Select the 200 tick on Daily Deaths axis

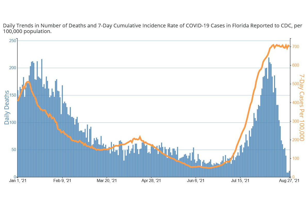click(x=13, y=68)
